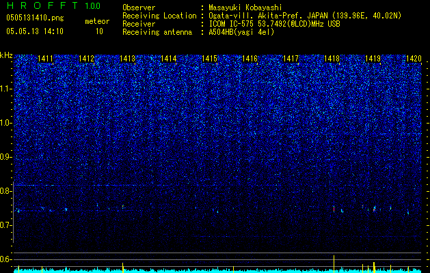Click location text Ogata-vill. Akita-Pref. JAPAN
Screen dimensions: 430x273
pos(268,16)
